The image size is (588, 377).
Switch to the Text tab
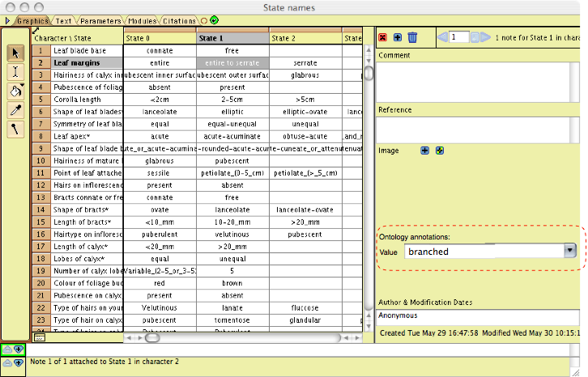click(63, 21)
